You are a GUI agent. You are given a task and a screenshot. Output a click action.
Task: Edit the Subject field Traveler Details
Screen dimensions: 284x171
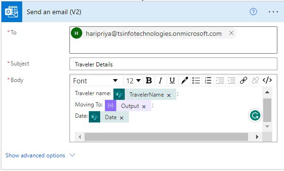(x=173, y=64)
